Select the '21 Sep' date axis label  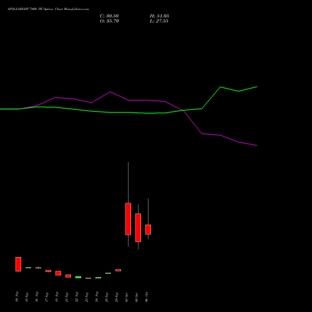click(67, 297)
